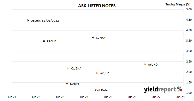Click the Jun-27 x-axis label
Screen dimensions: 194x101
156,97
